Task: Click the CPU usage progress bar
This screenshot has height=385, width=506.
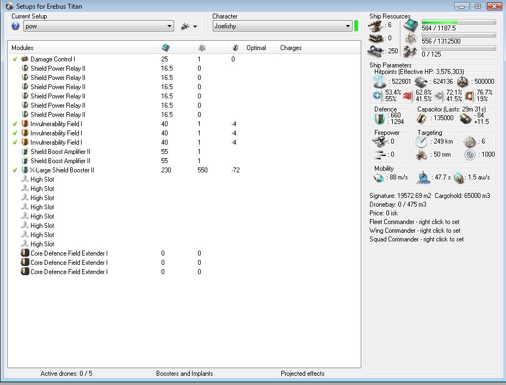Action: pyautogui.click(x=459, y=22)
